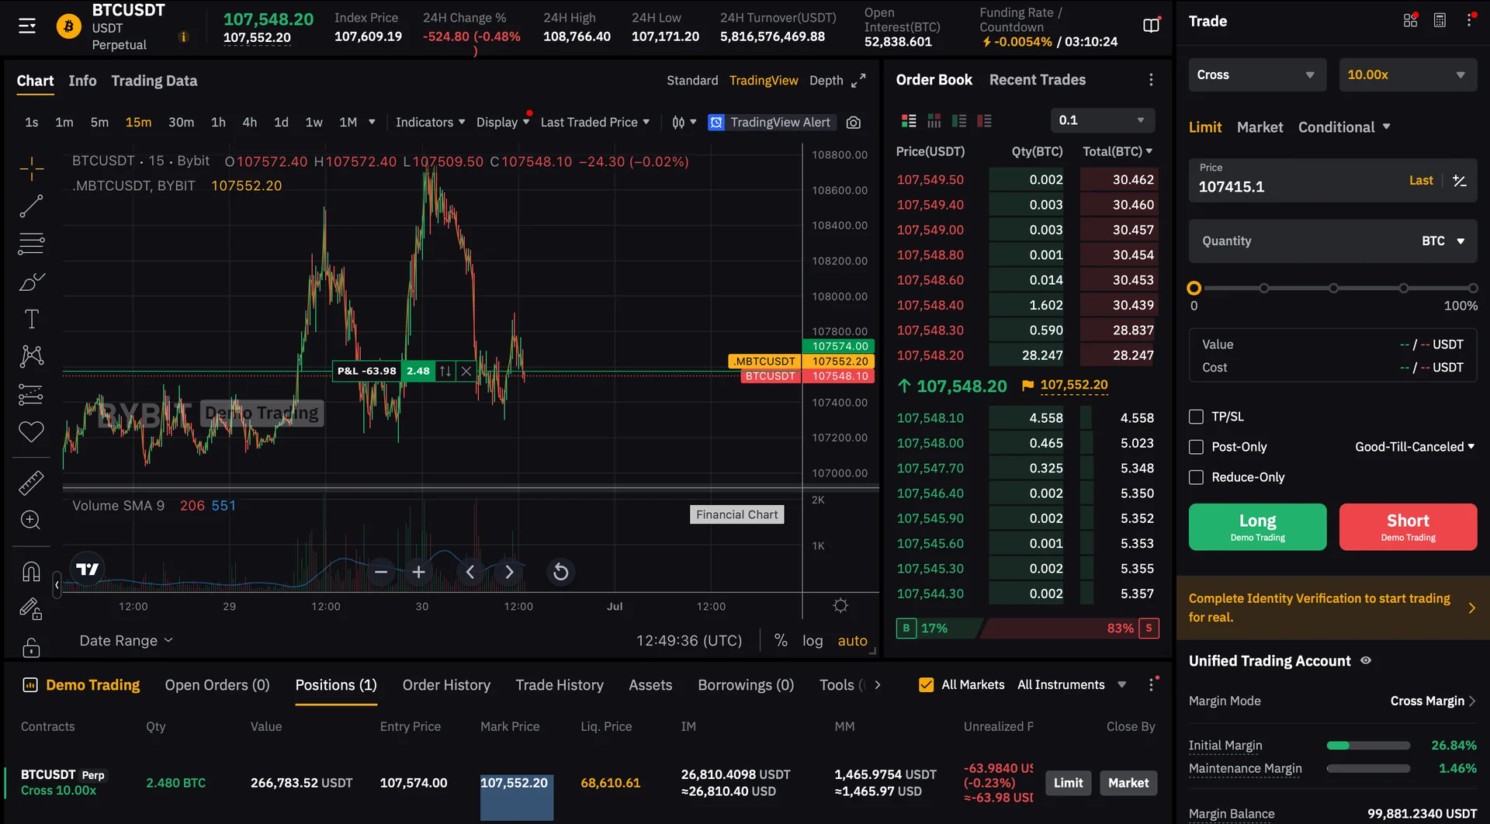
Task: Open the Order Book more options menu
Action: coord(1151,80)
